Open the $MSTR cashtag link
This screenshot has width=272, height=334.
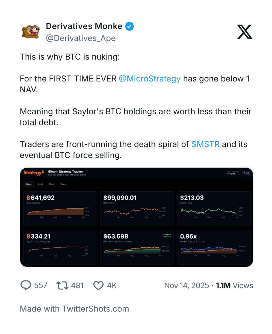(x=205, y=144)
